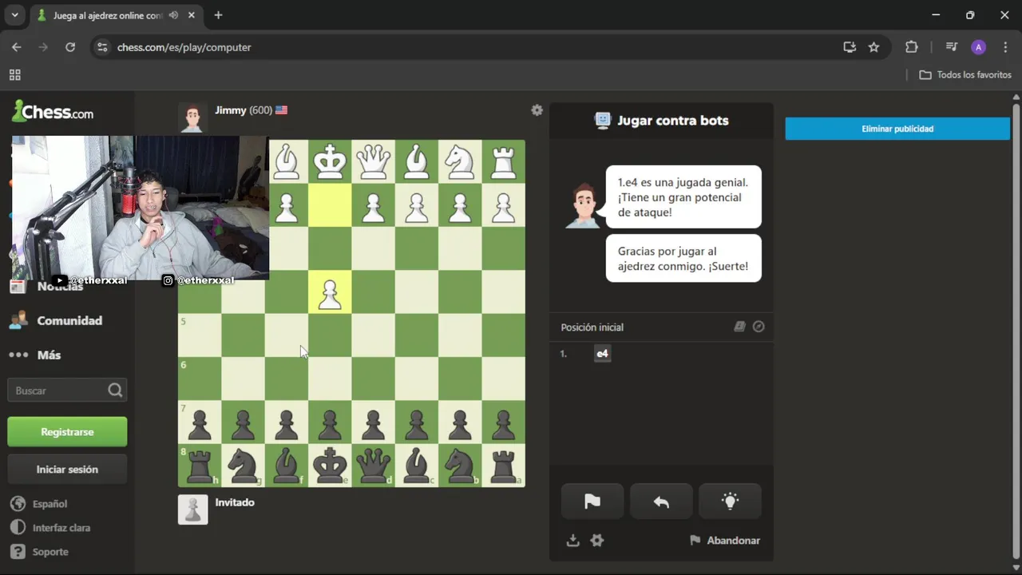This screenshot has width=1022, height=575.
Task: Open the Chess.com logo home link
Action: point(53,112)
